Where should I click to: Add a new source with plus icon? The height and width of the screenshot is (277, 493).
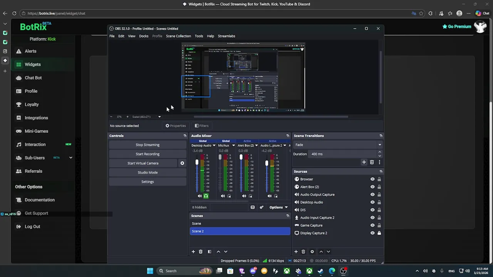296,252
